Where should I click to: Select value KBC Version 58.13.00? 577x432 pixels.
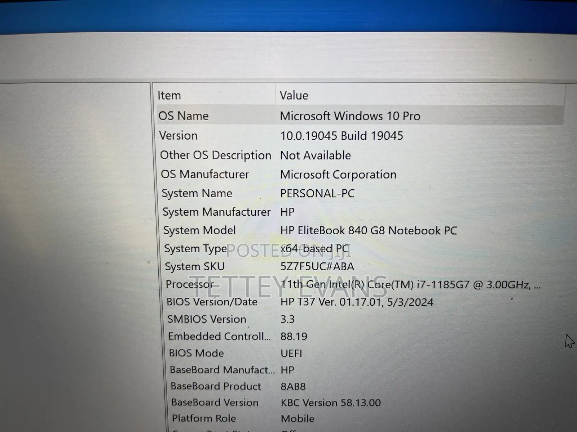(331, 402)
